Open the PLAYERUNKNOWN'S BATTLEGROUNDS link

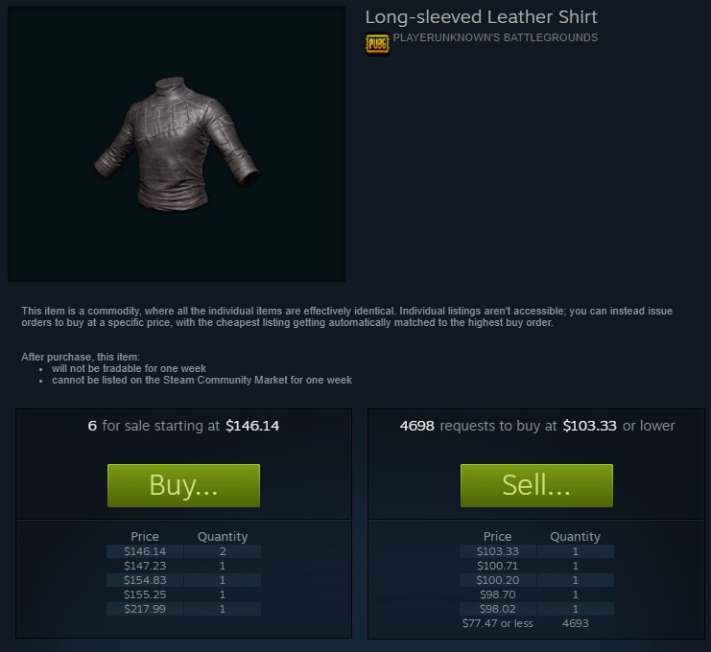point(495,37)
